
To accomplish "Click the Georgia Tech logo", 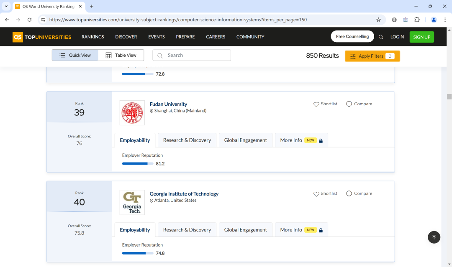I will [x=132, y=203].
